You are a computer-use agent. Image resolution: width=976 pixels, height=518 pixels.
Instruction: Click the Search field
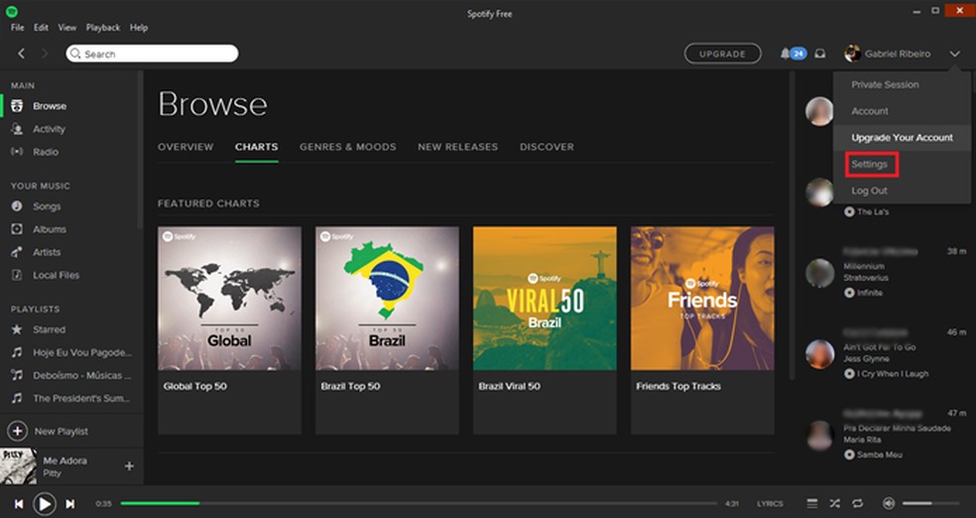point(152,54)
